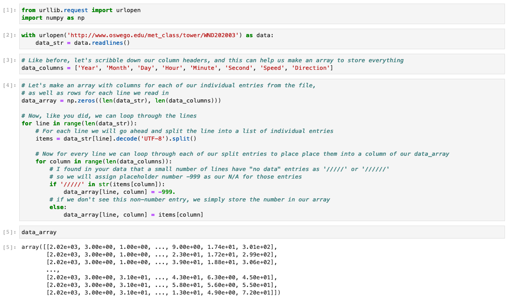Select the cell prompt labeled [1]
Image resolution: width=509 pixels, height=299 pixels.
10,10
